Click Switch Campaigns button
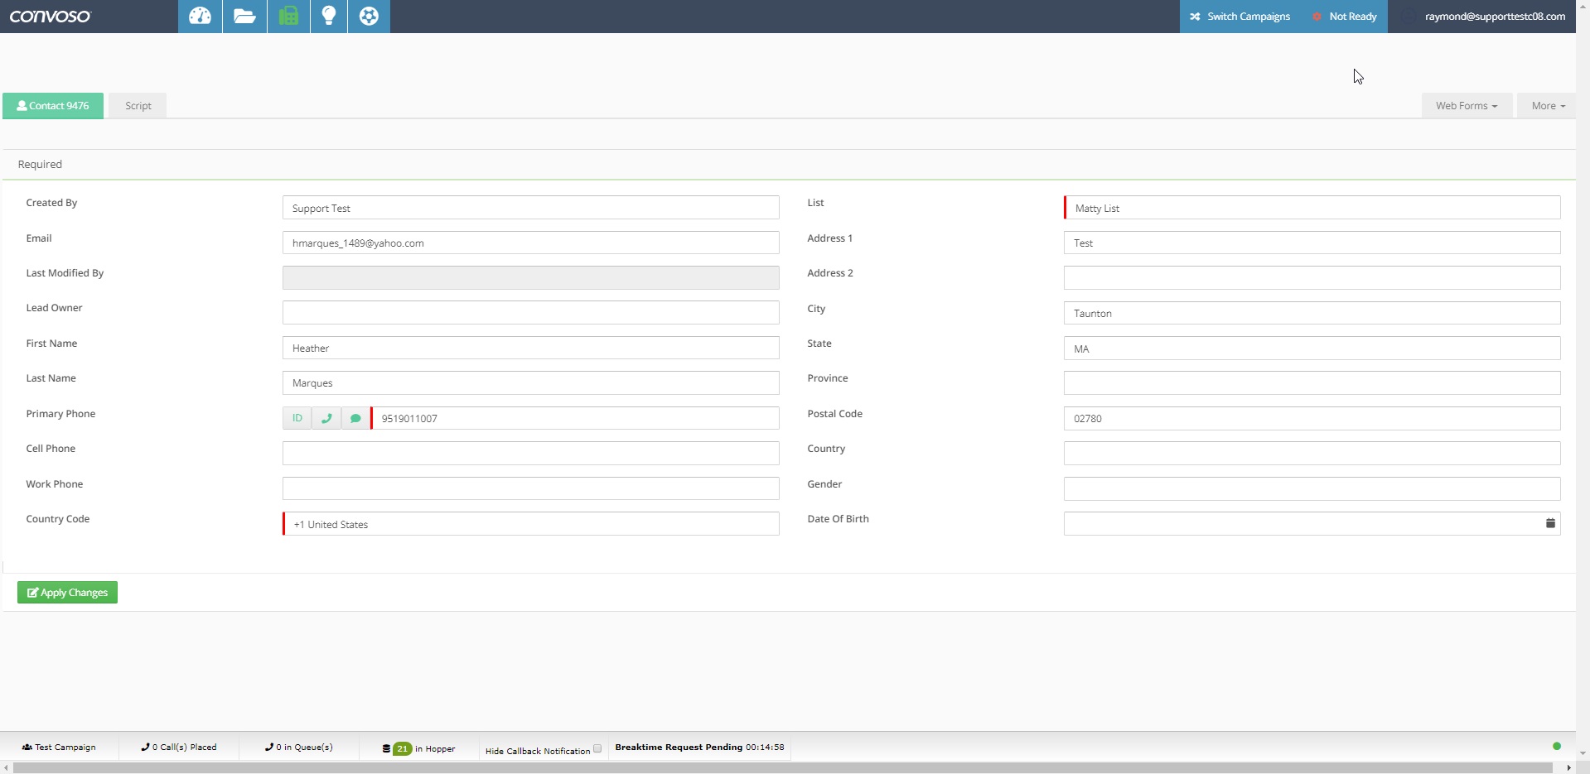The height and width of the screenshot is (774, 1590). click(1240, 17)
